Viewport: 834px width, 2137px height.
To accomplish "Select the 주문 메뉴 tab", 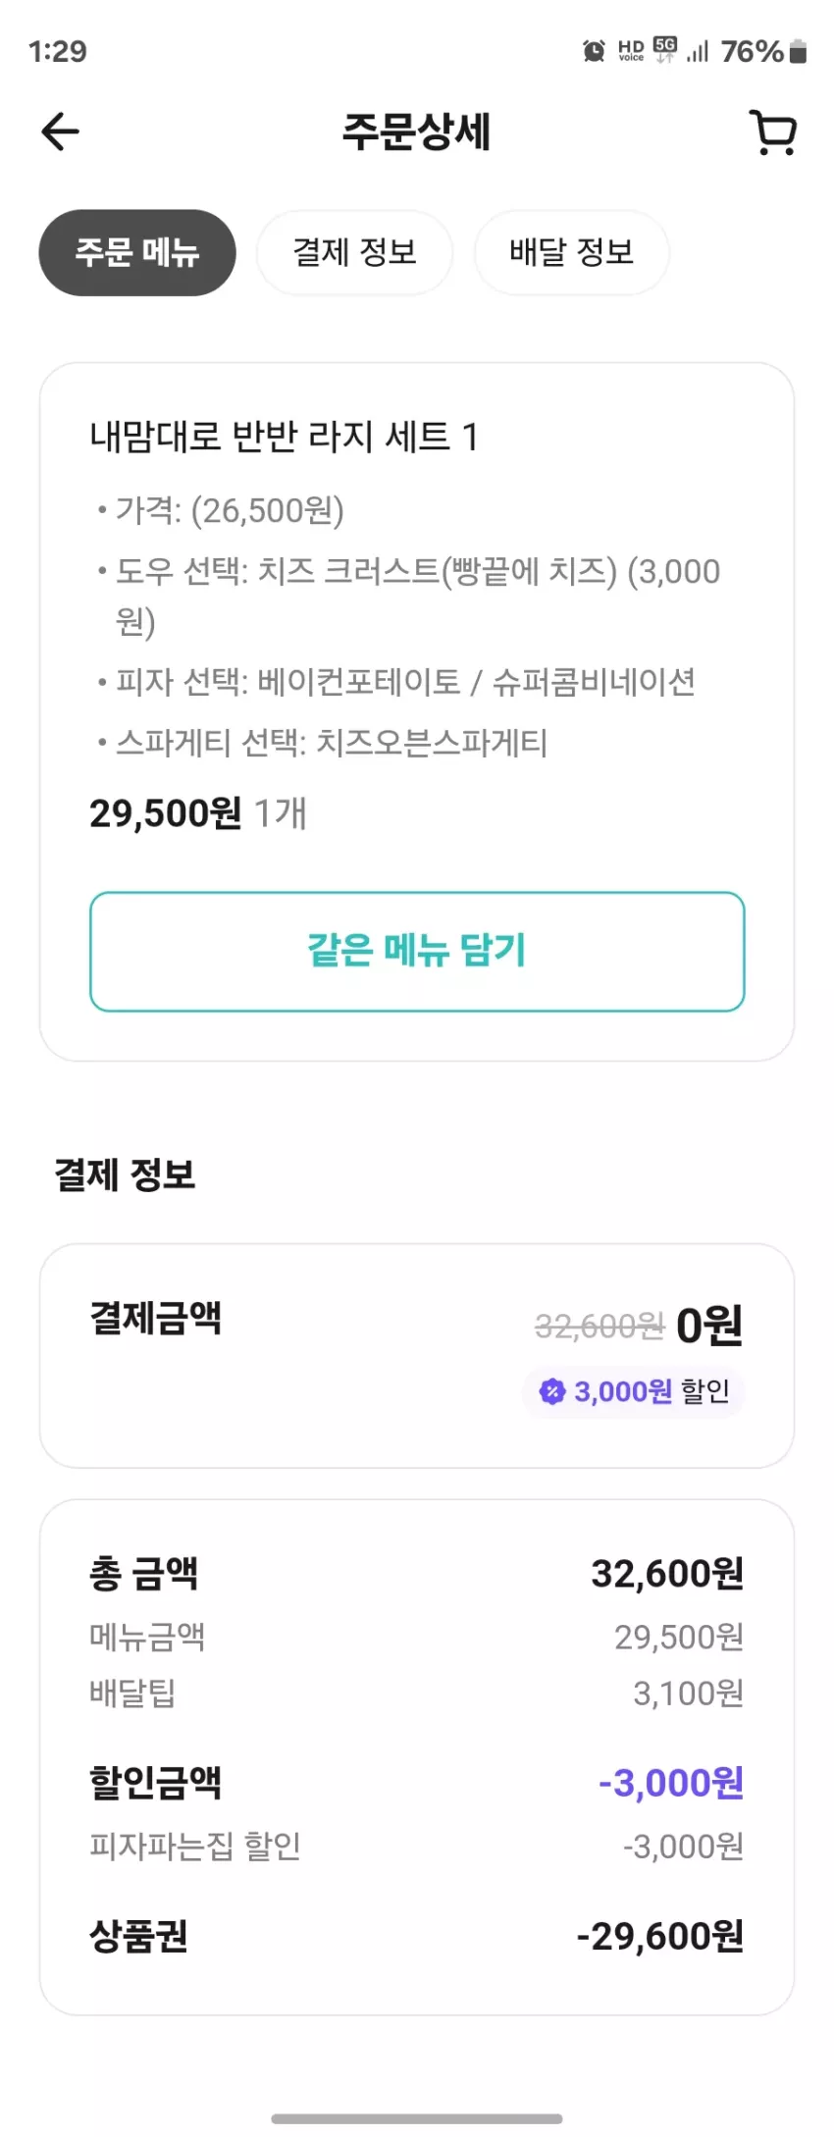I will (x=137, y=252).
